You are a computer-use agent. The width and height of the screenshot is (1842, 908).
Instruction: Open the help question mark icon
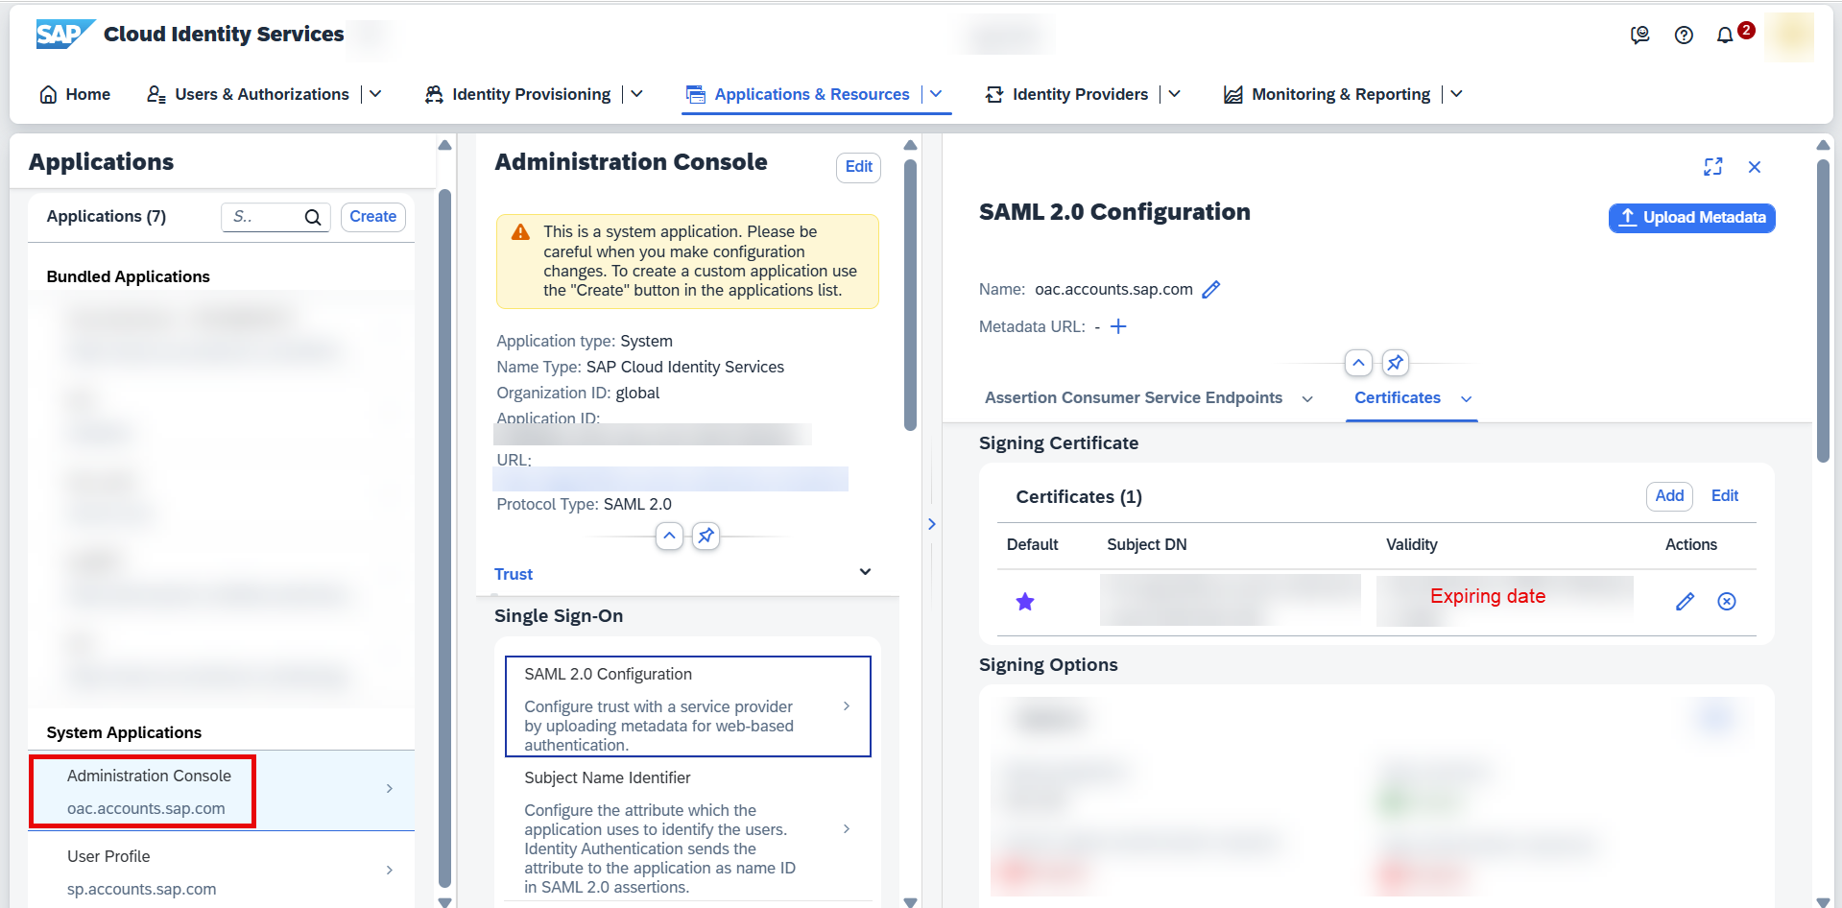coord(1684,36)
